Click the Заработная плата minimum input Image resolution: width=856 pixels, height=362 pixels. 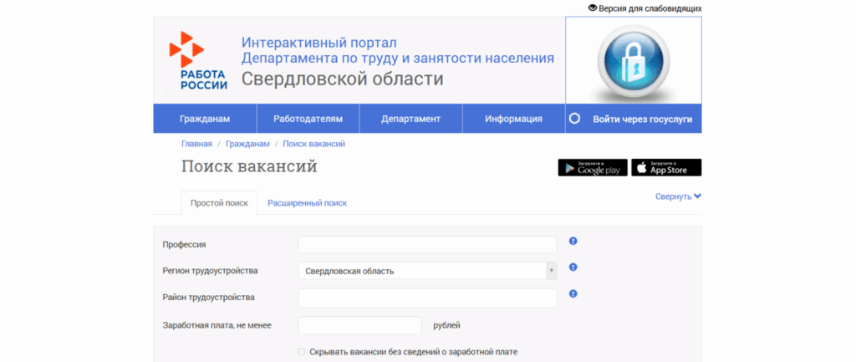(359, 325)
